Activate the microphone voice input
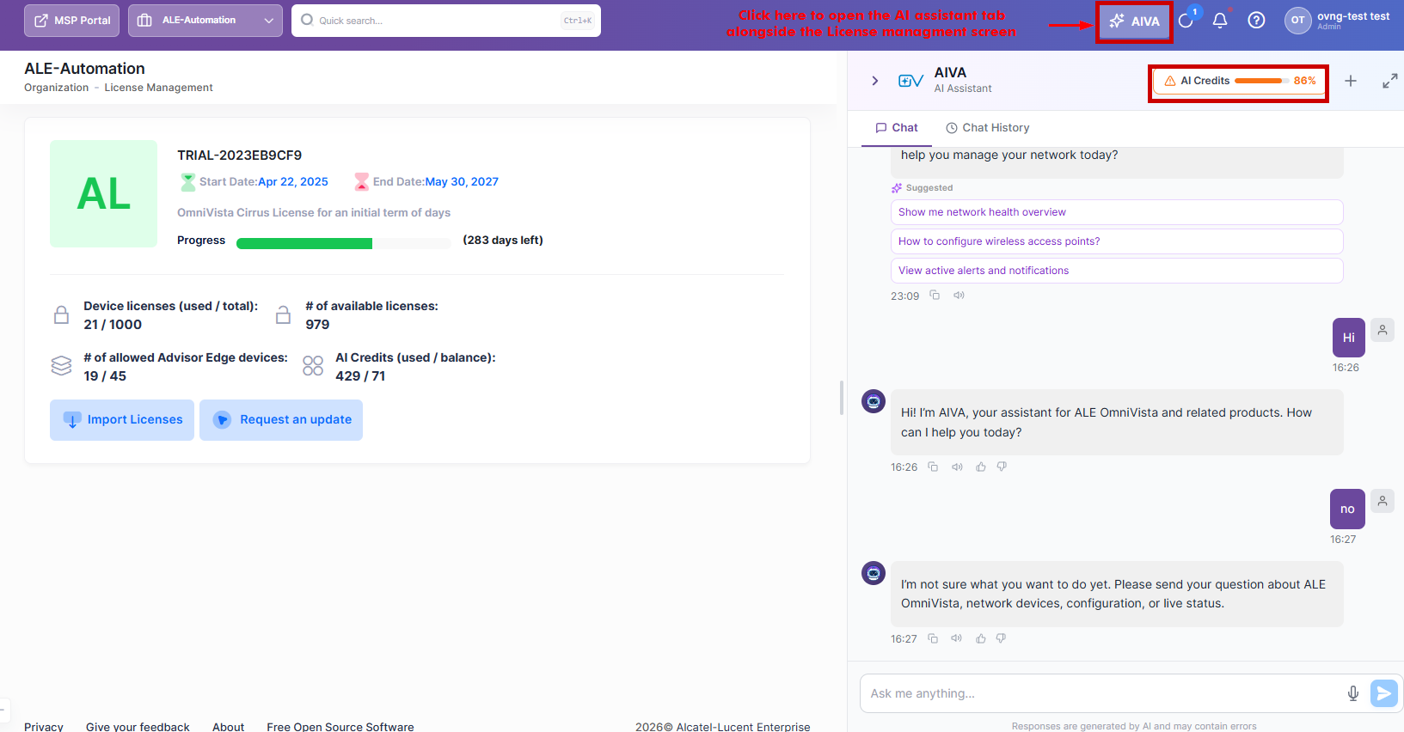Image resolution: width=1404 pixels, height=732 pixels. tap(1353, 693)
